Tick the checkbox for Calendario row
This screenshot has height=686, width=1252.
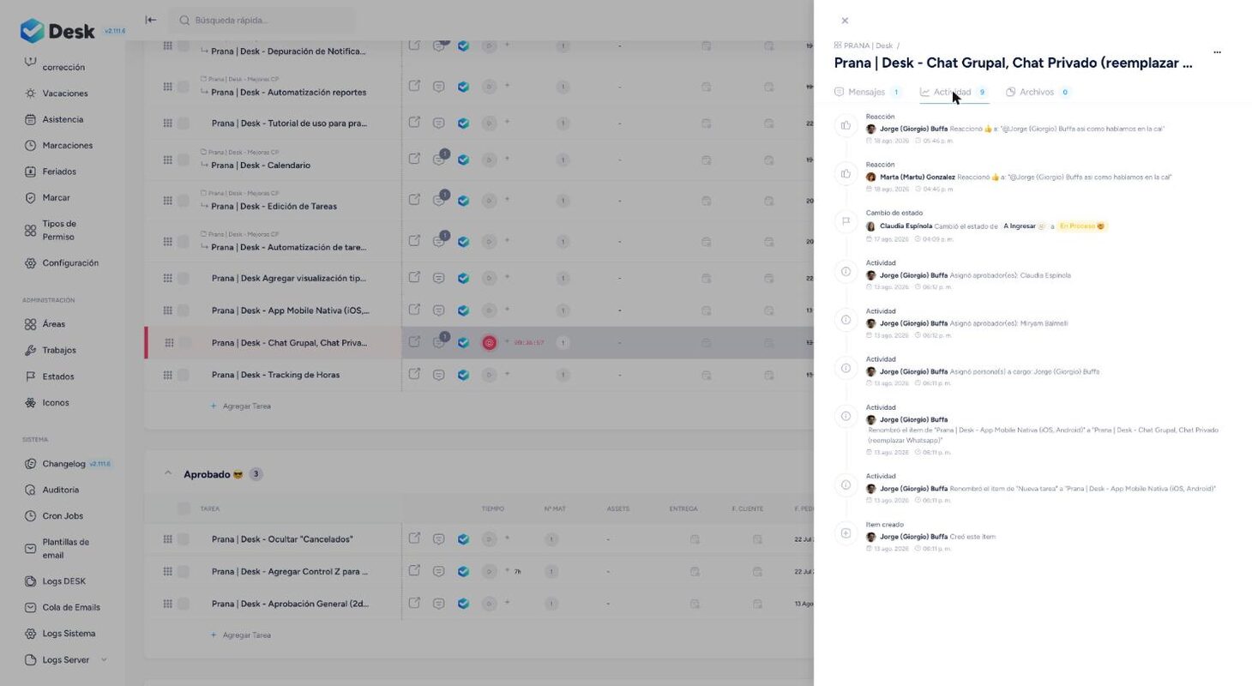(x=184, y=159)
